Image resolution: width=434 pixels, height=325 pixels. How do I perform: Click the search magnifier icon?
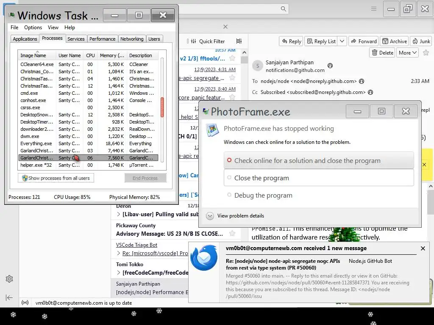click(x=283, y=9)
